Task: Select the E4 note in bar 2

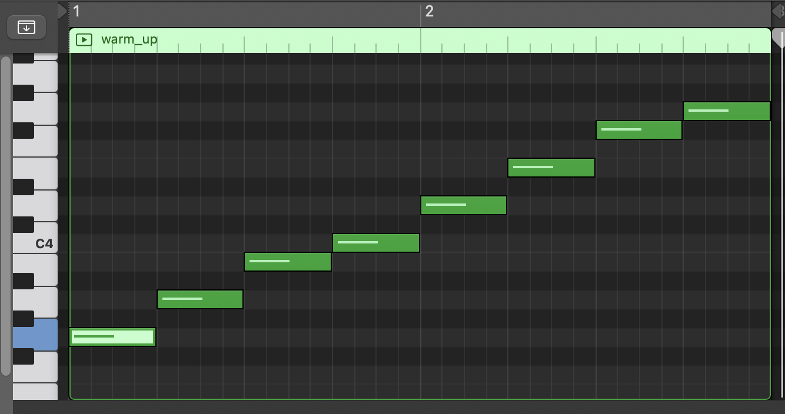Action: click(551, 168)
